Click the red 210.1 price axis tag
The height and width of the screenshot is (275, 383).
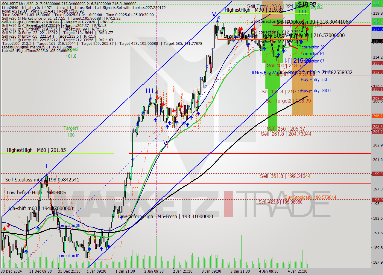377,89
